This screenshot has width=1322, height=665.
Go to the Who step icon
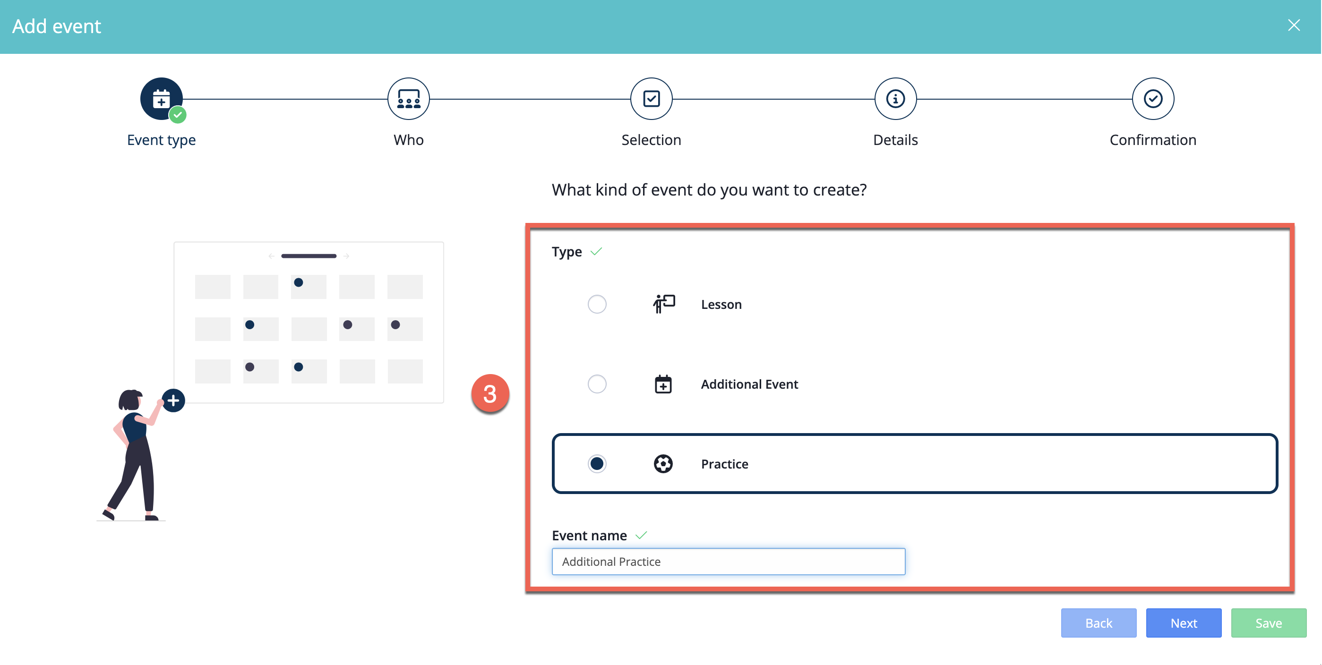point(409,99)
